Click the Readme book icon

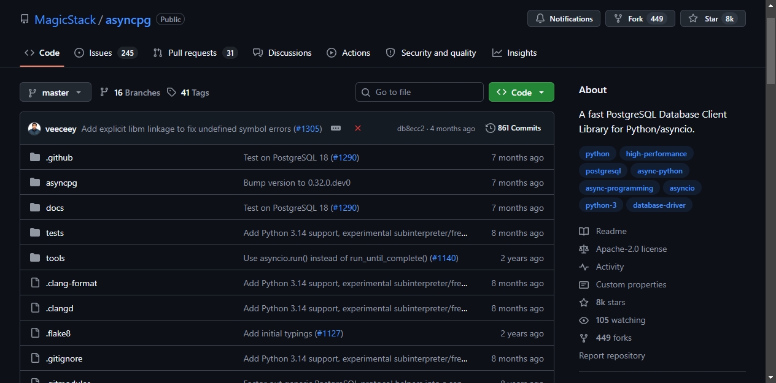click(x=584, y=231)
